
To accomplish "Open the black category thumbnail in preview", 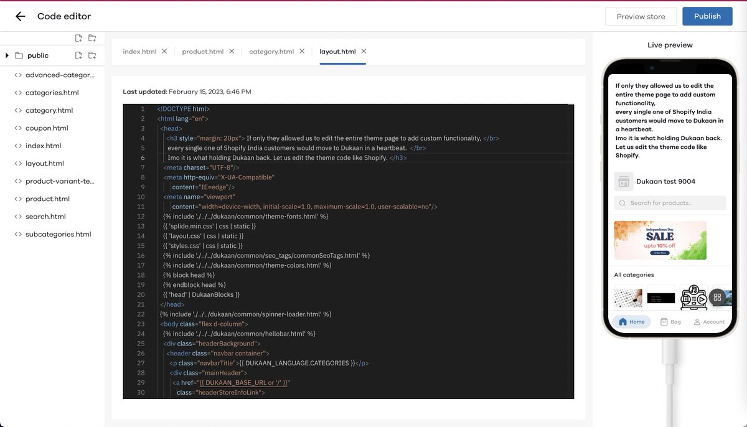I will [x=660, y=296].
